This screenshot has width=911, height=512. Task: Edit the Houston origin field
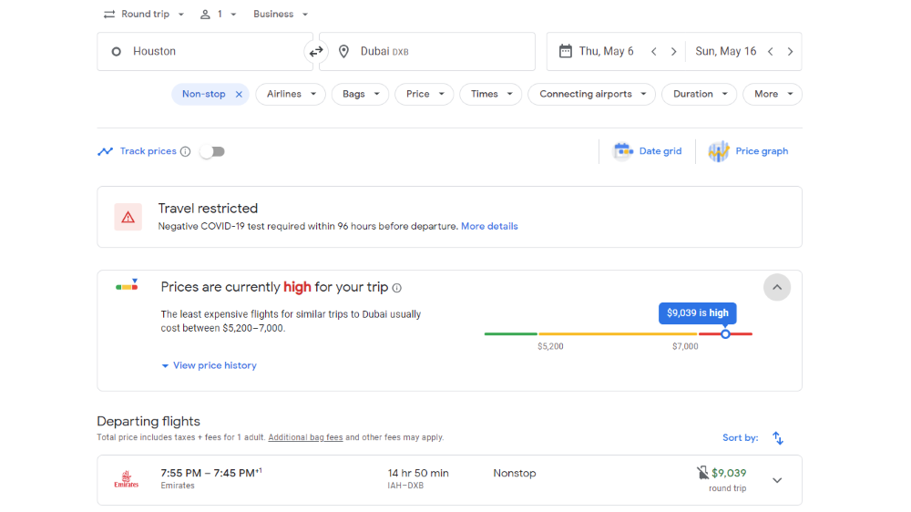205,52
